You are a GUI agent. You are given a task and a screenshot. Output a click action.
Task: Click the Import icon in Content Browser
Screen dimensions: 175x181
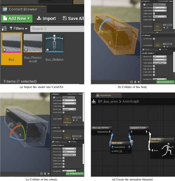tap(39, 18)
